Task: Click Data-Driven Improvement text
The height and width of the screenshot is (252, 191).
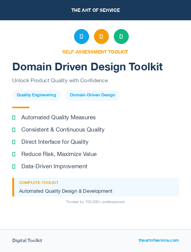Action: pos(54,166)
